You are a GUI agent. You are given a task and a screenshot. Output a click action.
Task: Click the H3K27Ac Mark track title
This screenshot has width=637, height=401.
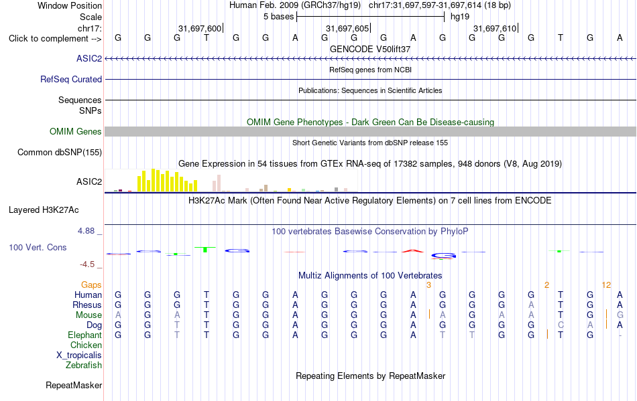tap(370, 201)
